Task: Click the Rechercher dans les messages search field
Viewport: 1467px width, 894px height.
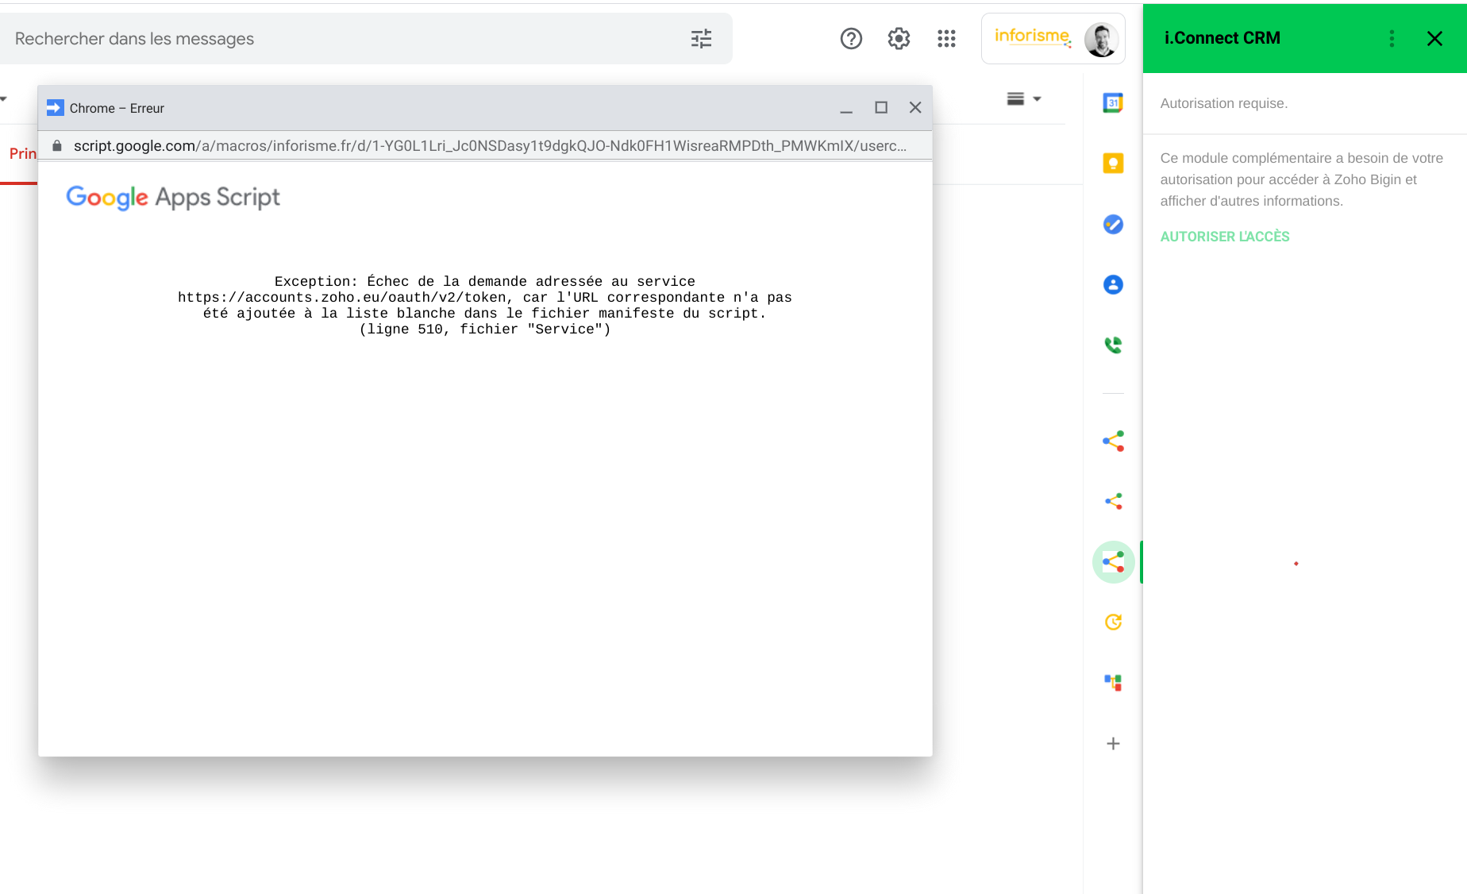Action: (318, 38)
